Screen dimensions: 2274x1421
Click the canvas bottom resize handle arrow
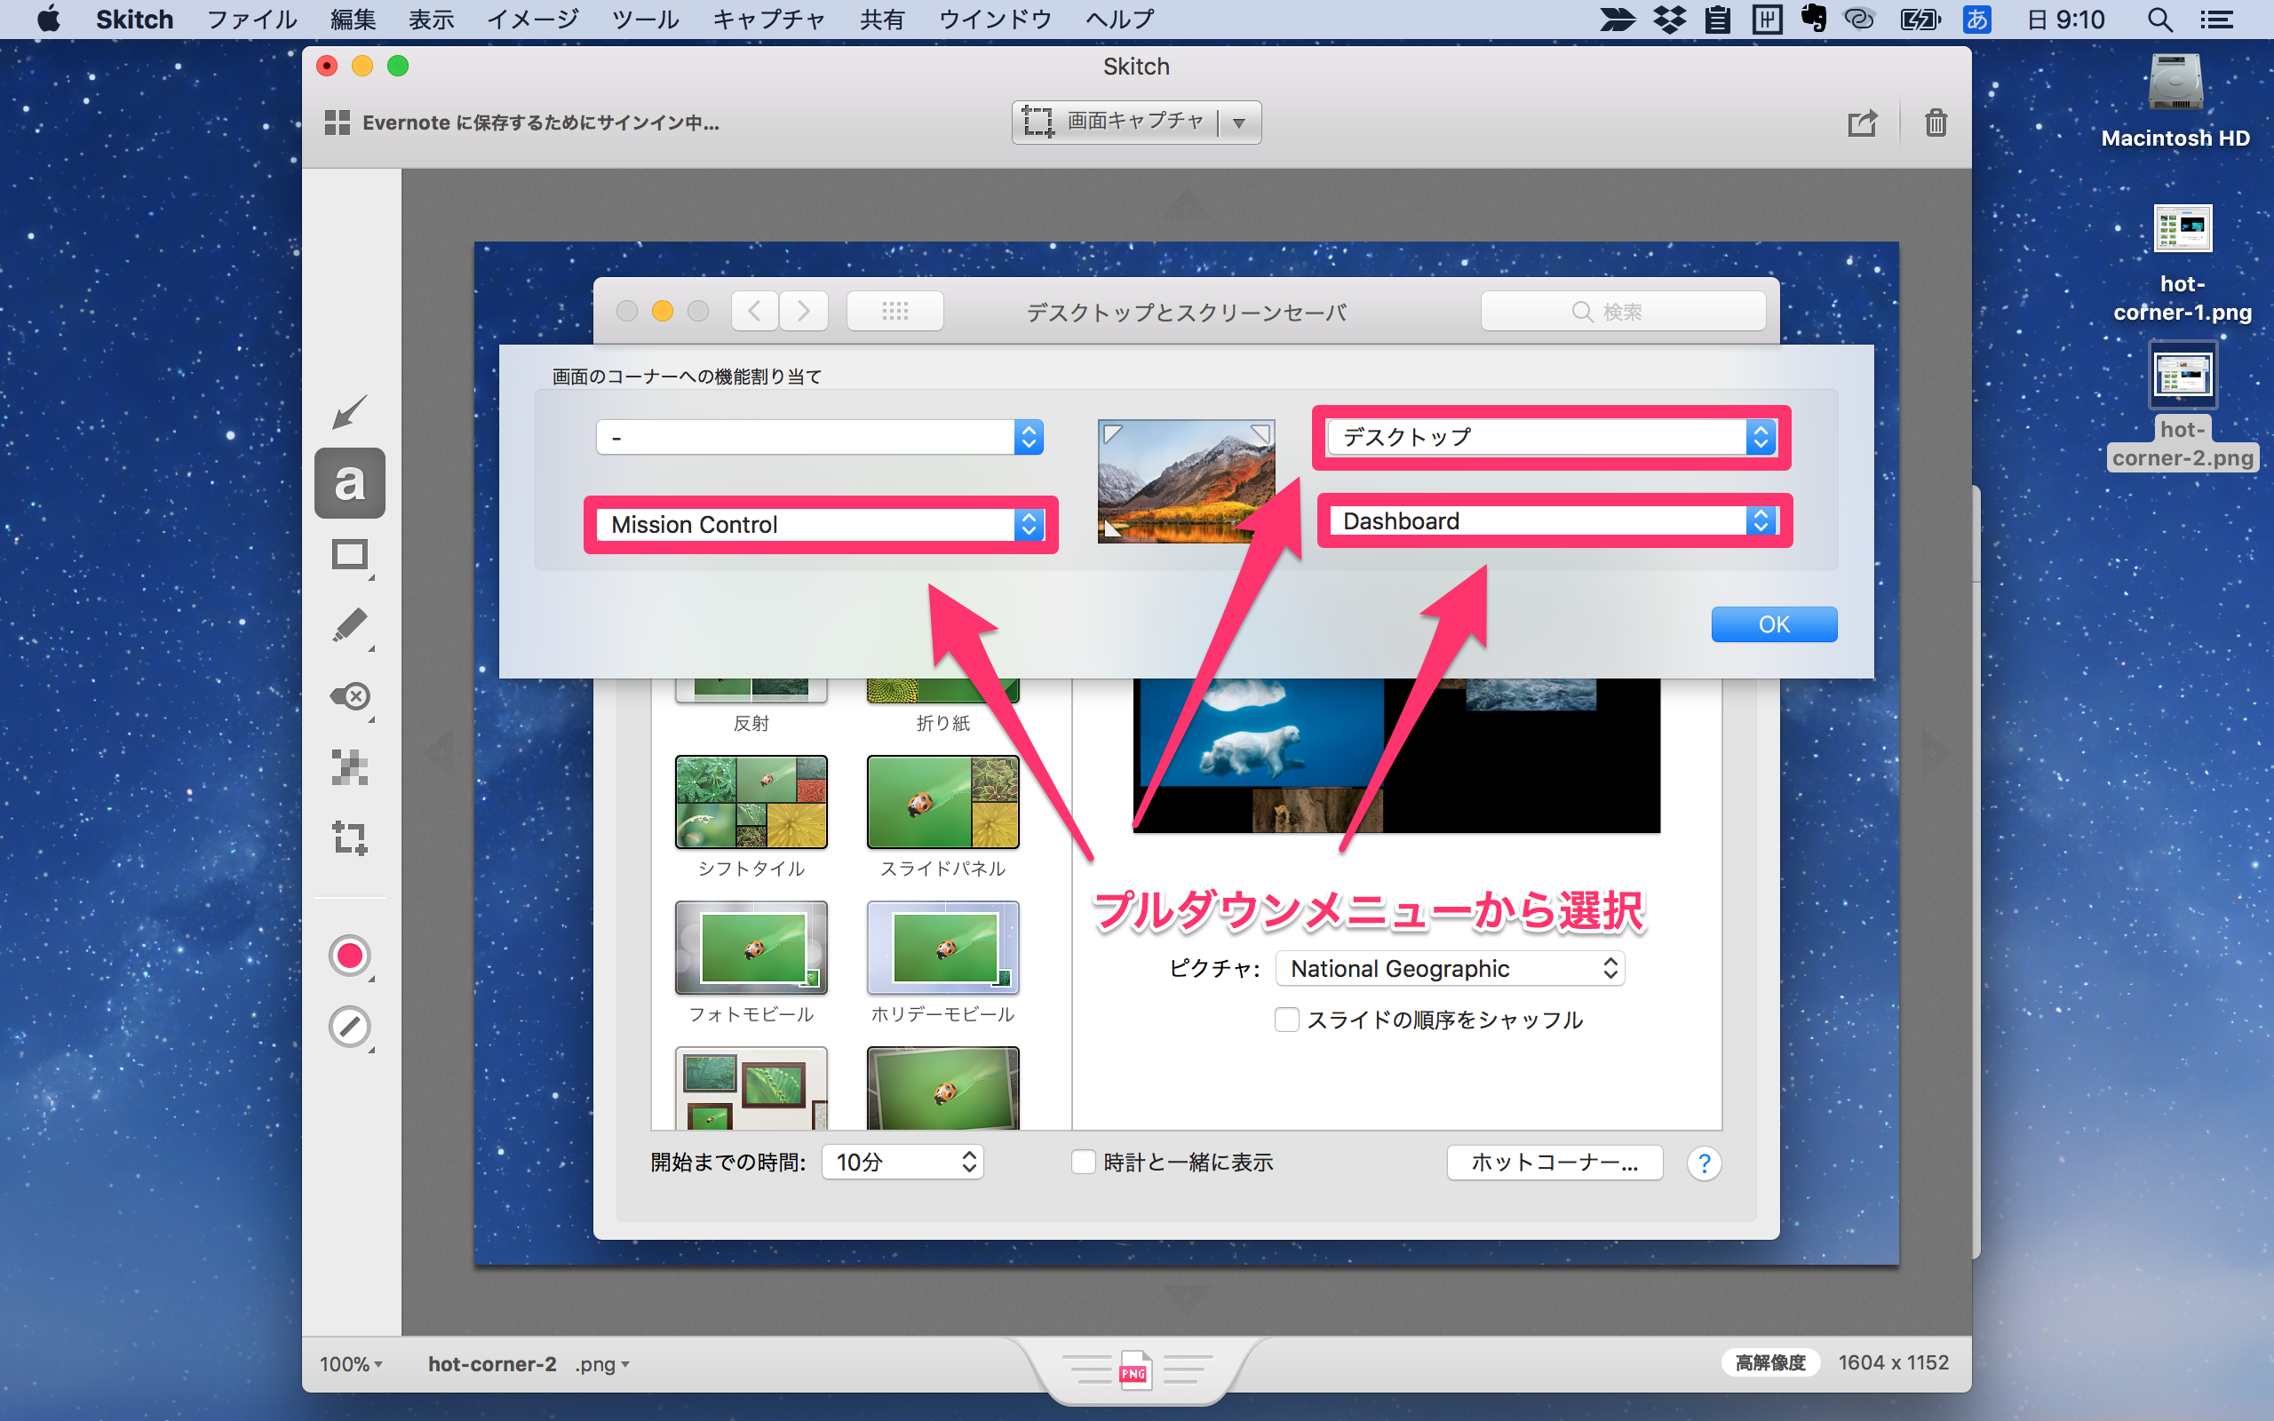coord(1186,1299)
